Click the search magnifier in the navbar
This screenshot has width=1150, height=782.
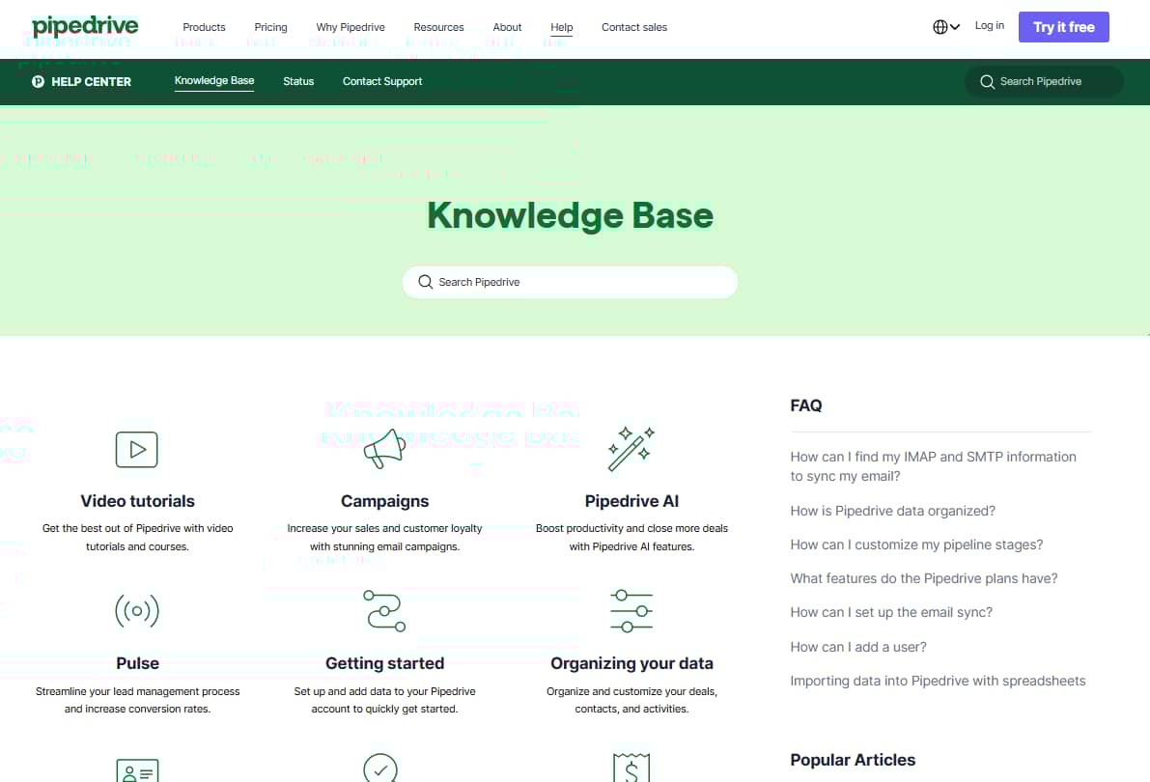(x=987, y=82)
